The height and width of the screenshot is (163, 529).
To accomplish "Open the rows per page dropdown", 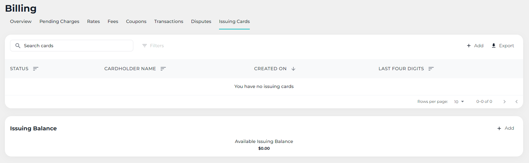I will (459, 102).
